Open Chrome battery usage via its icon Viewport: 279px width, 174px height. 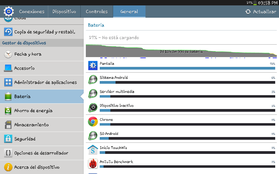tap(93, 122)
